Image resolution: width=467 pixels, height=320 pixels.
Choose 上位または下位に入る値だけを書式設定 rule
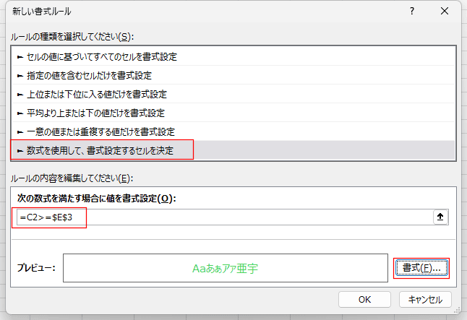click(x=97, y=94)
